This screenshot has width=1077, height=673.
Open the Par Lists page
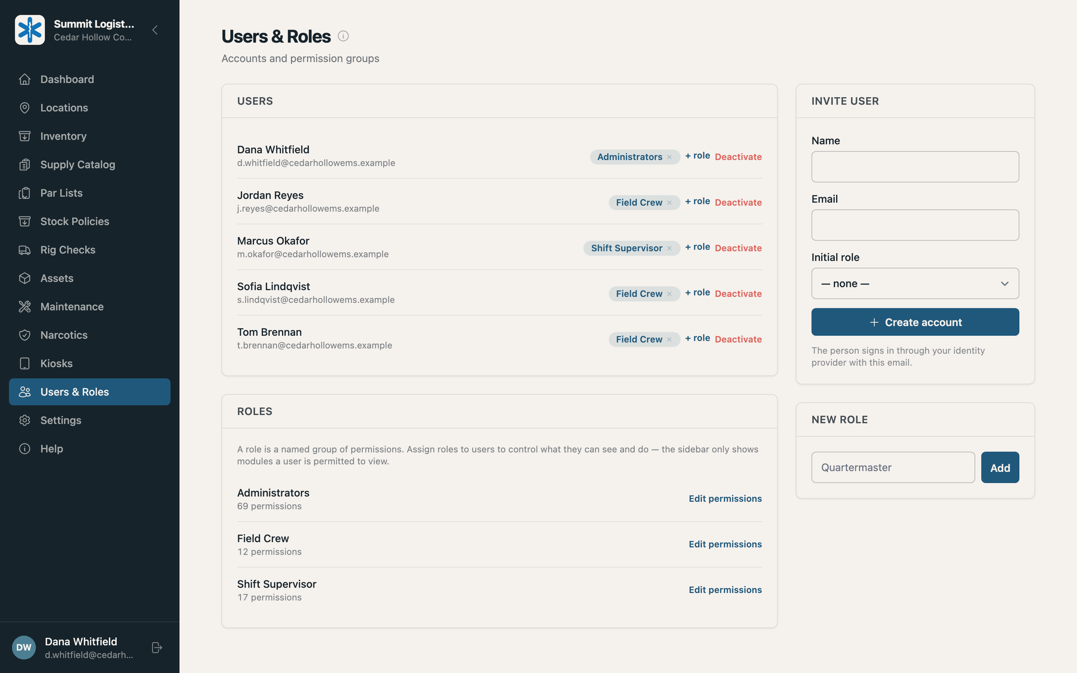[x=89, y=193]
